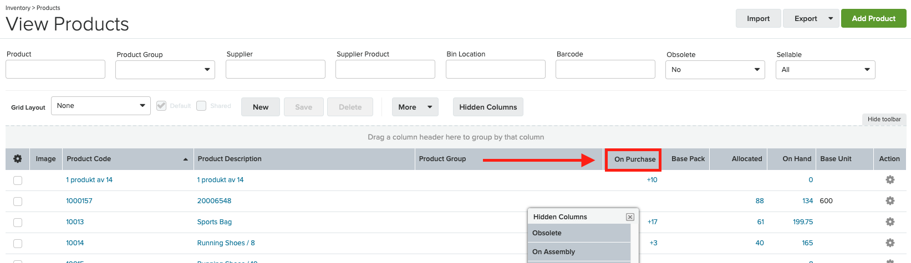Open the Grid Layout dropdown
The width and height of the screenshot is (911, 263).
pos(101,106)
